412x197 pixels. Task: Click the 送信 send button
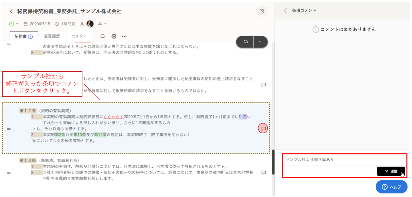[391, 171]
